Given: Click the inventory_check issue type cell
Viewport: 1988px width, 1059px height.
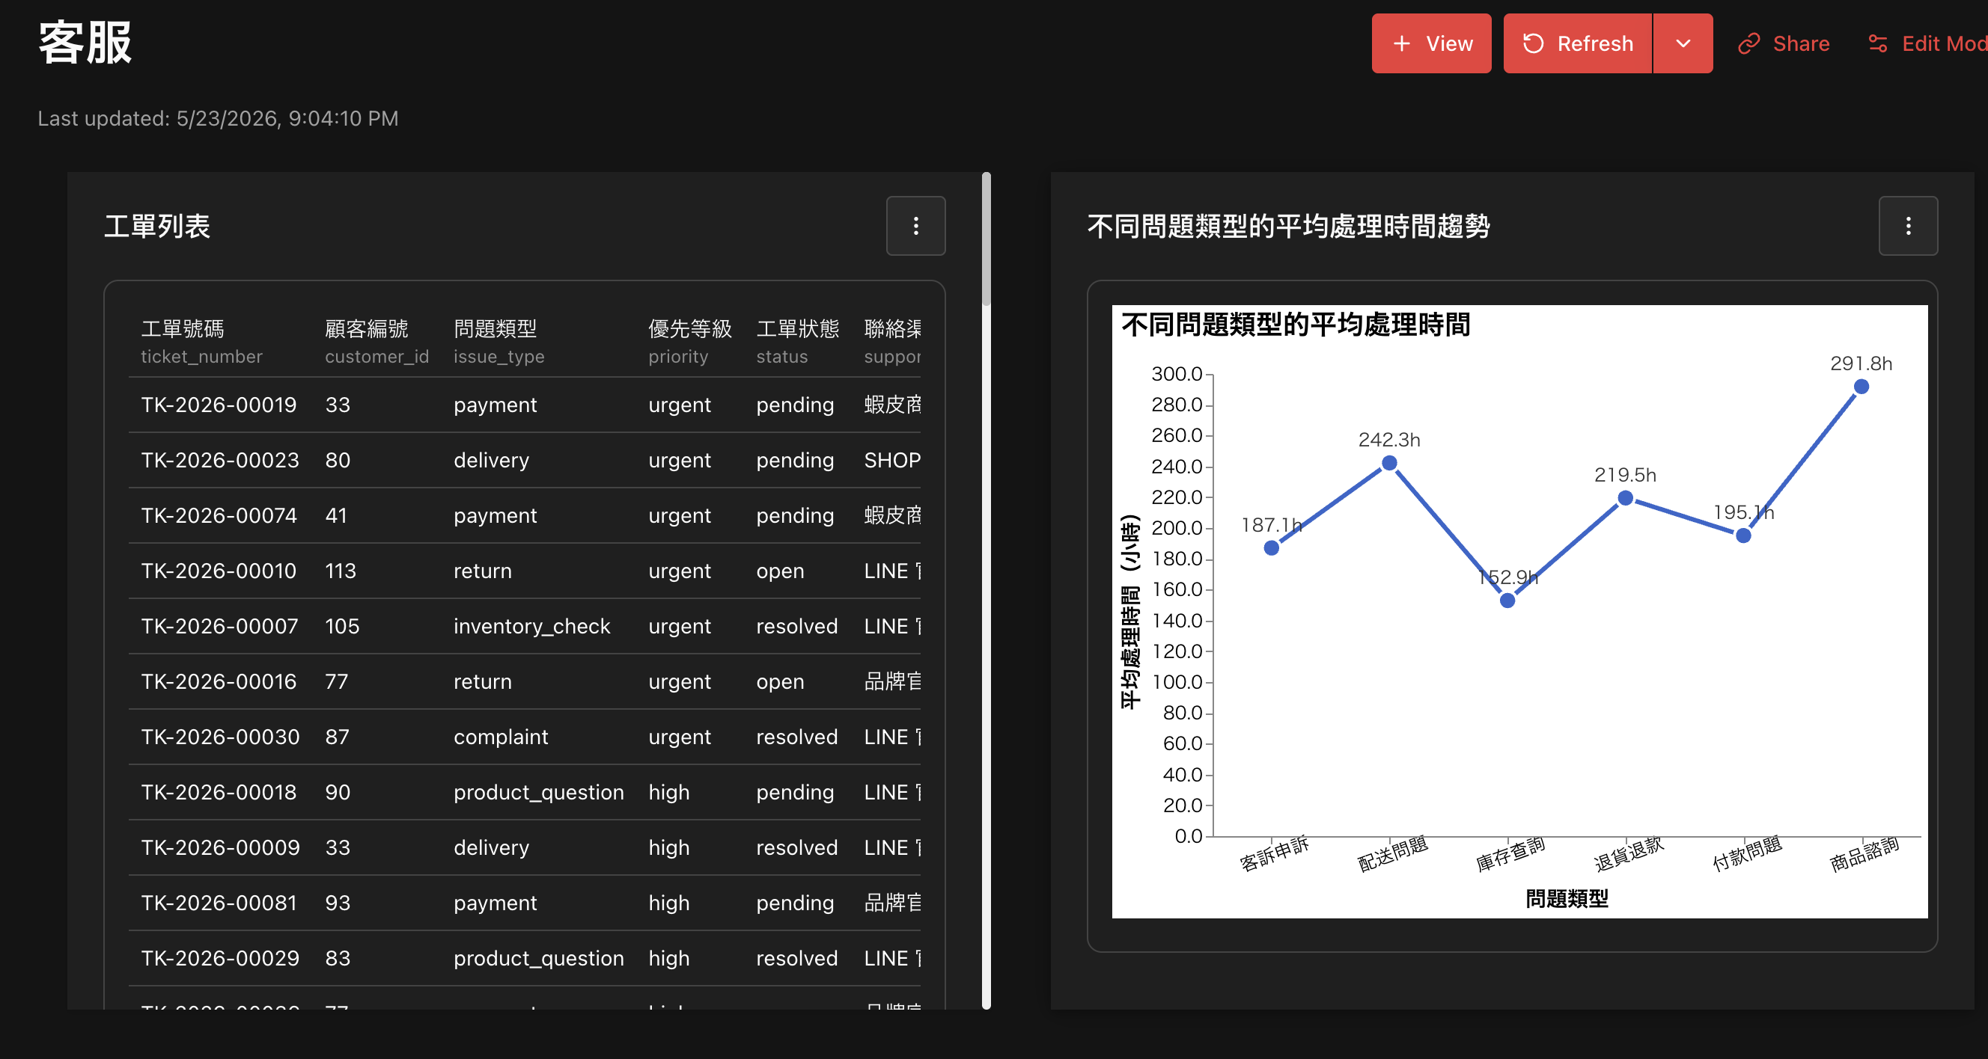Looking at the screenshot, I should pyautogui.click(x=531, y=626).
